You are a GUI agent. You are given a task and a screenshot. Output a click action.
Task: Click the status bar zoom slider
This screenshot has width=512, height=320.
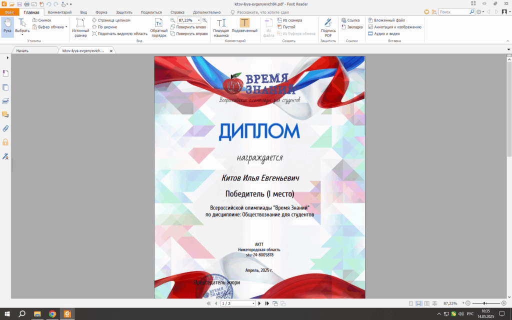click(485, 303)
